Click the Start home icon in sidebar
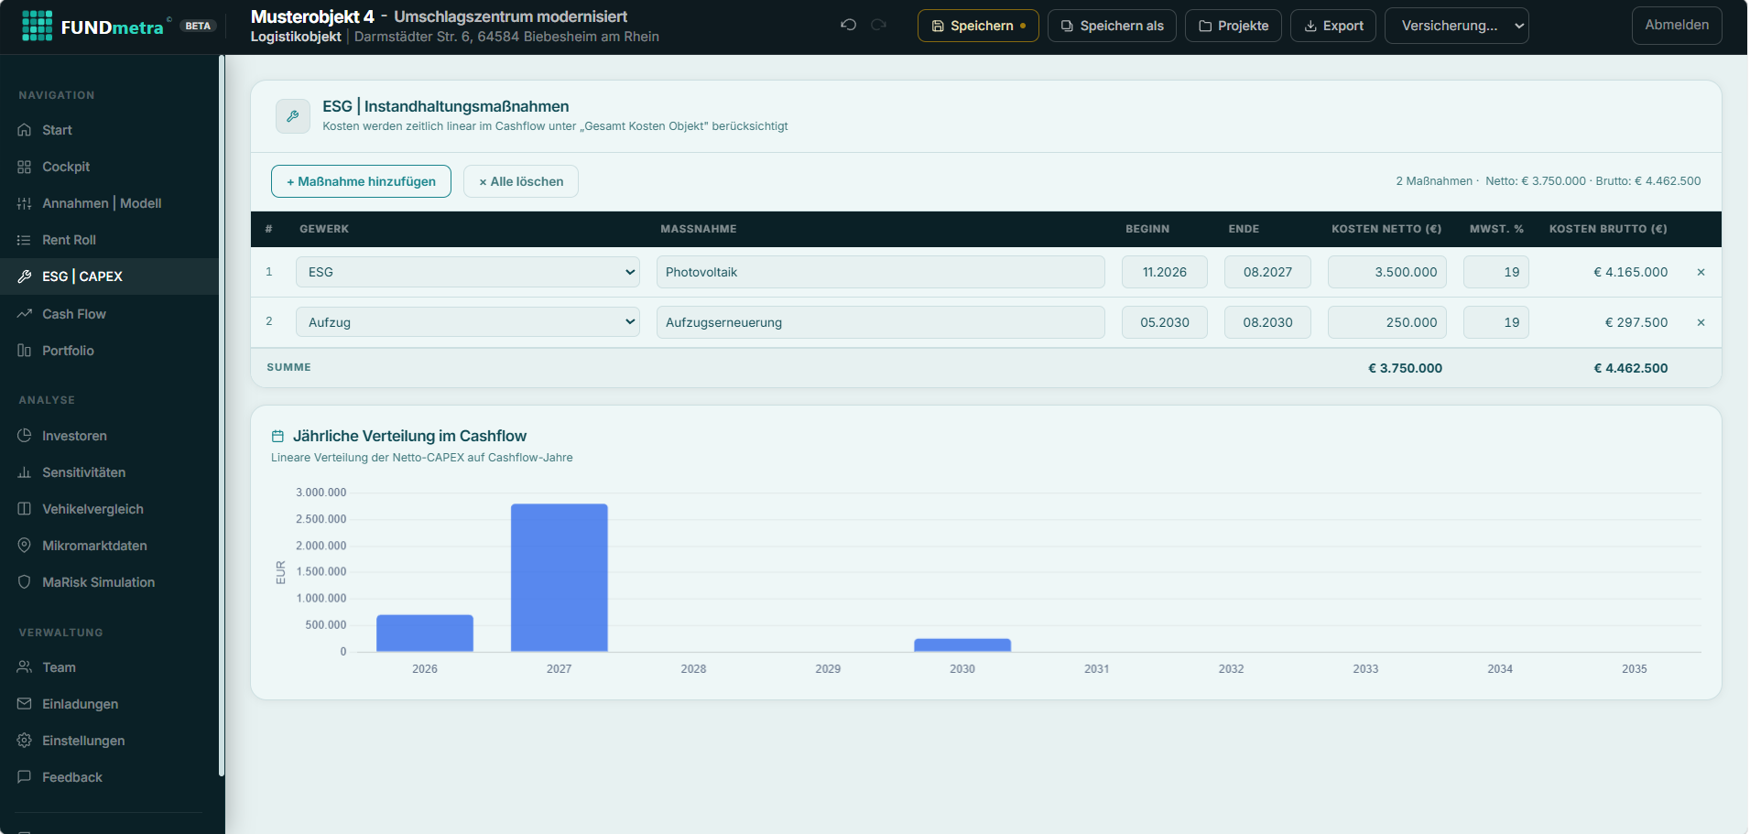Viewport: 1750px width, 834px height. click(25, 130)
